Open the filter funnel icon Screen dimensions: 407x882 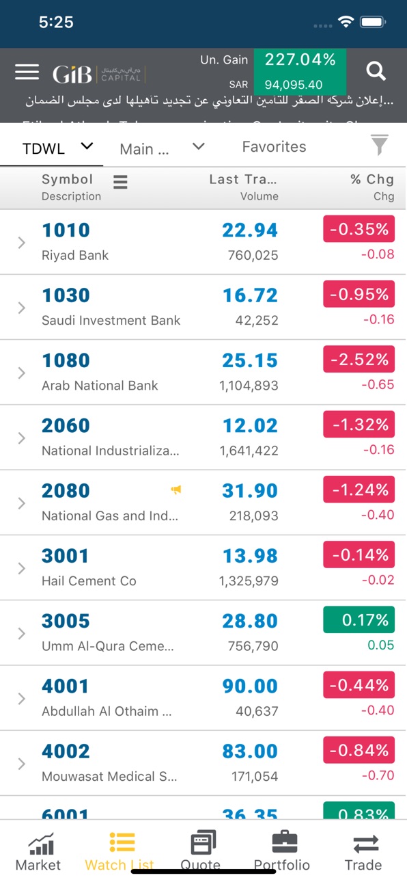379,145
